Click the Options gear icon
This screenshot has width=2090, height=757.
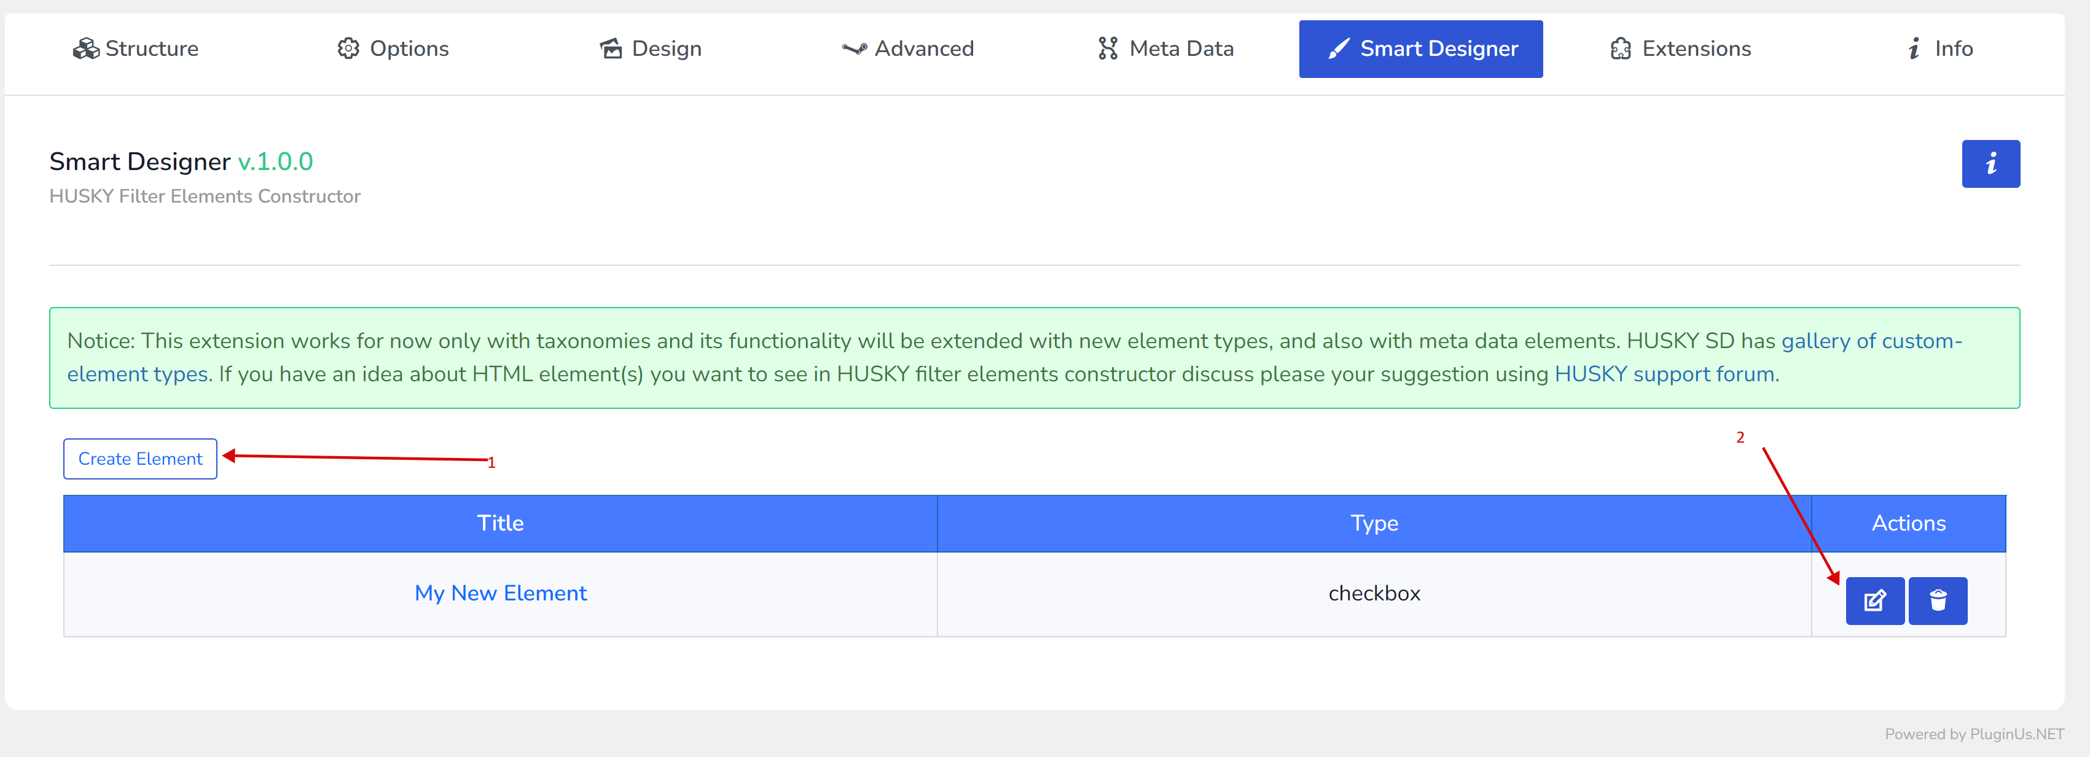click(348, 49)
